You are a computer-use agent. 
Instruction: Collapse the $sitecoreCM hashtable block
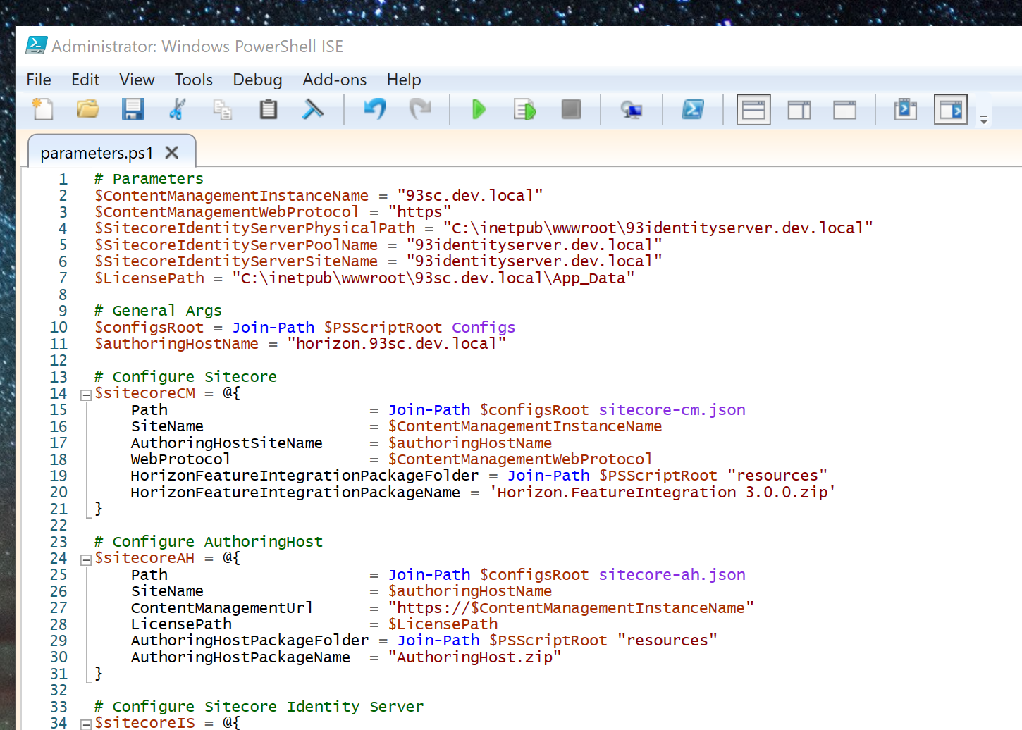(85, 395)
